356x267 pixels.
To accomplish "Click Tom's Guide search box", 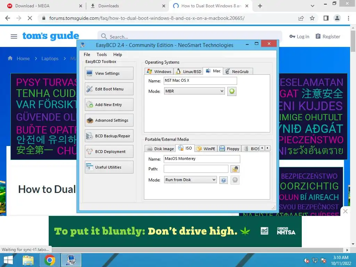I will tap(190, 37).
